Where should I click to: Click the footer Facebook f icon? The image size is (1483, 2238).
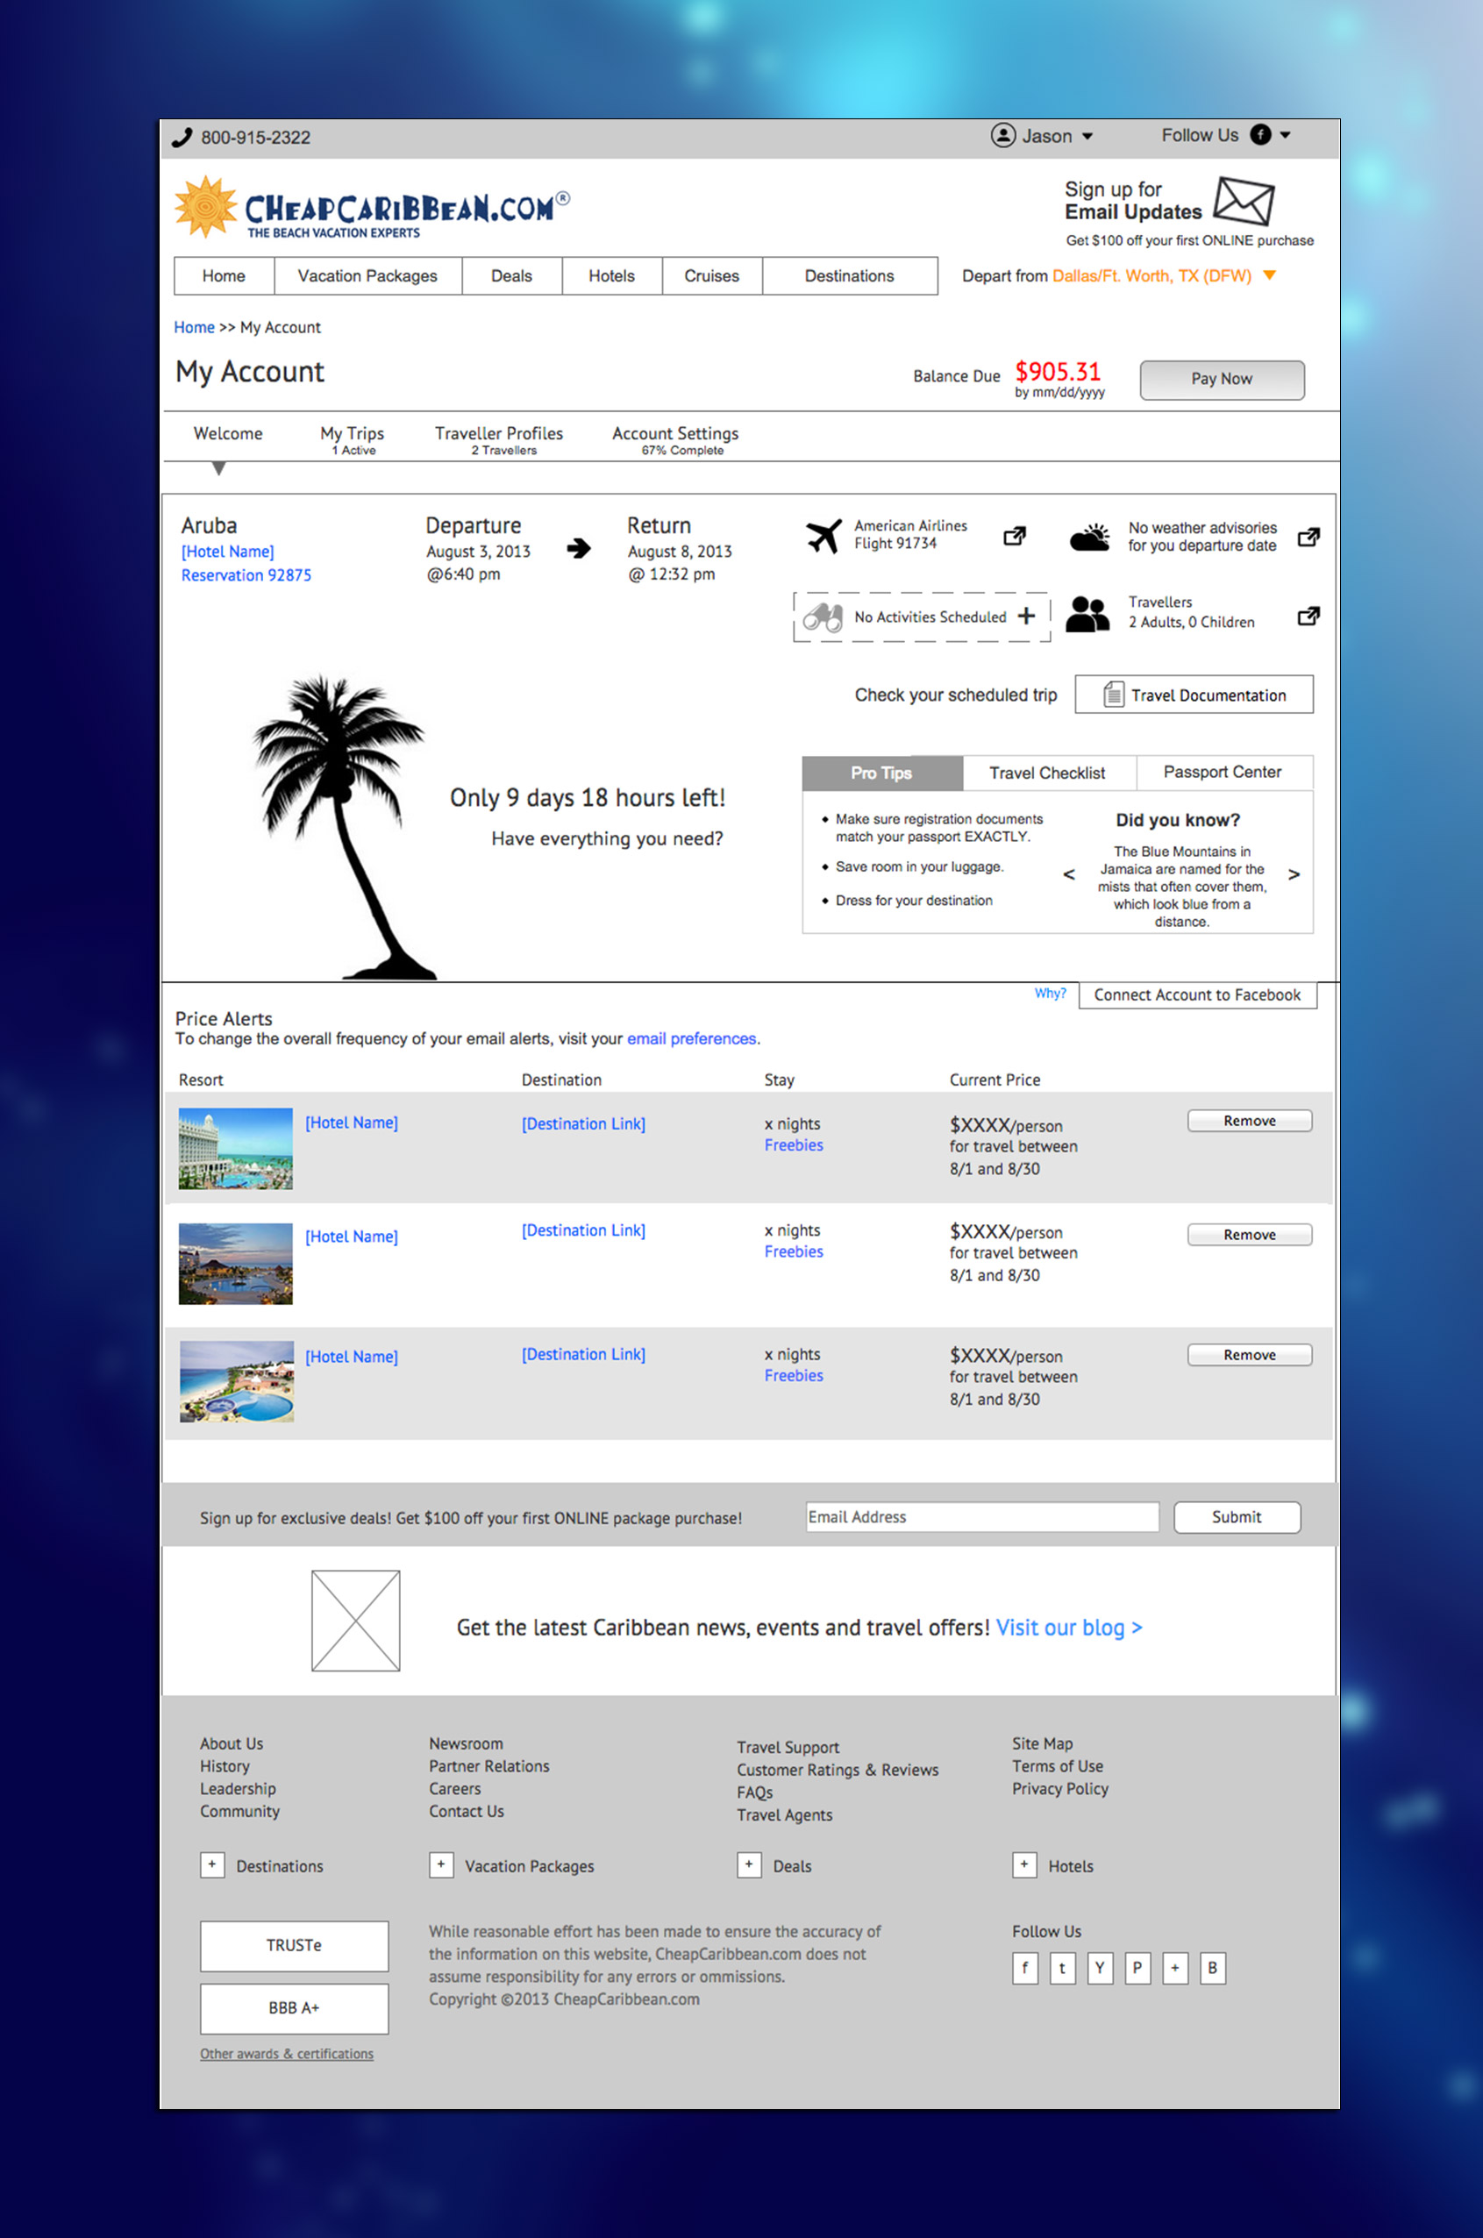(x=1025, y=1969)
